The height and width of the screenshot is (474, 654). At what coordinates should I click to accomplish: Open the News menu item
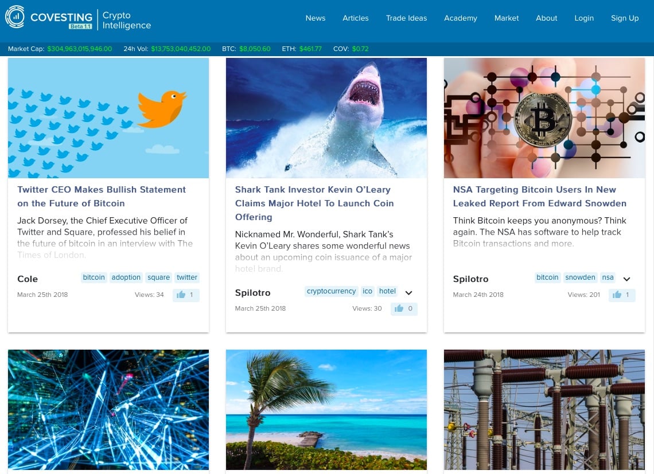(x=315, y=18)
